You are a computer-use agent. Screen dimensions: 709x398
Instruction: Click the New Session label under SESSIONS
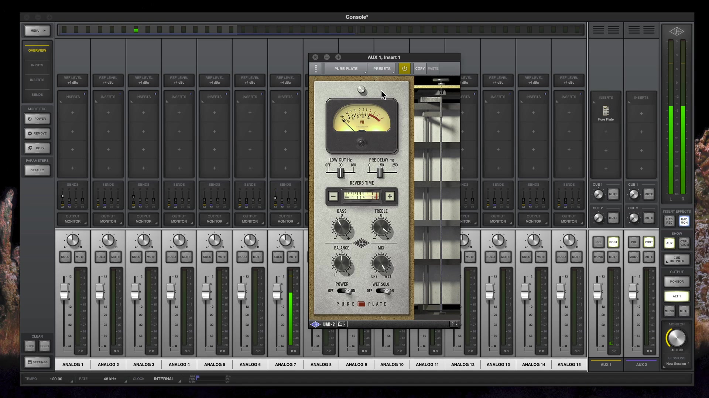point(676,364)
